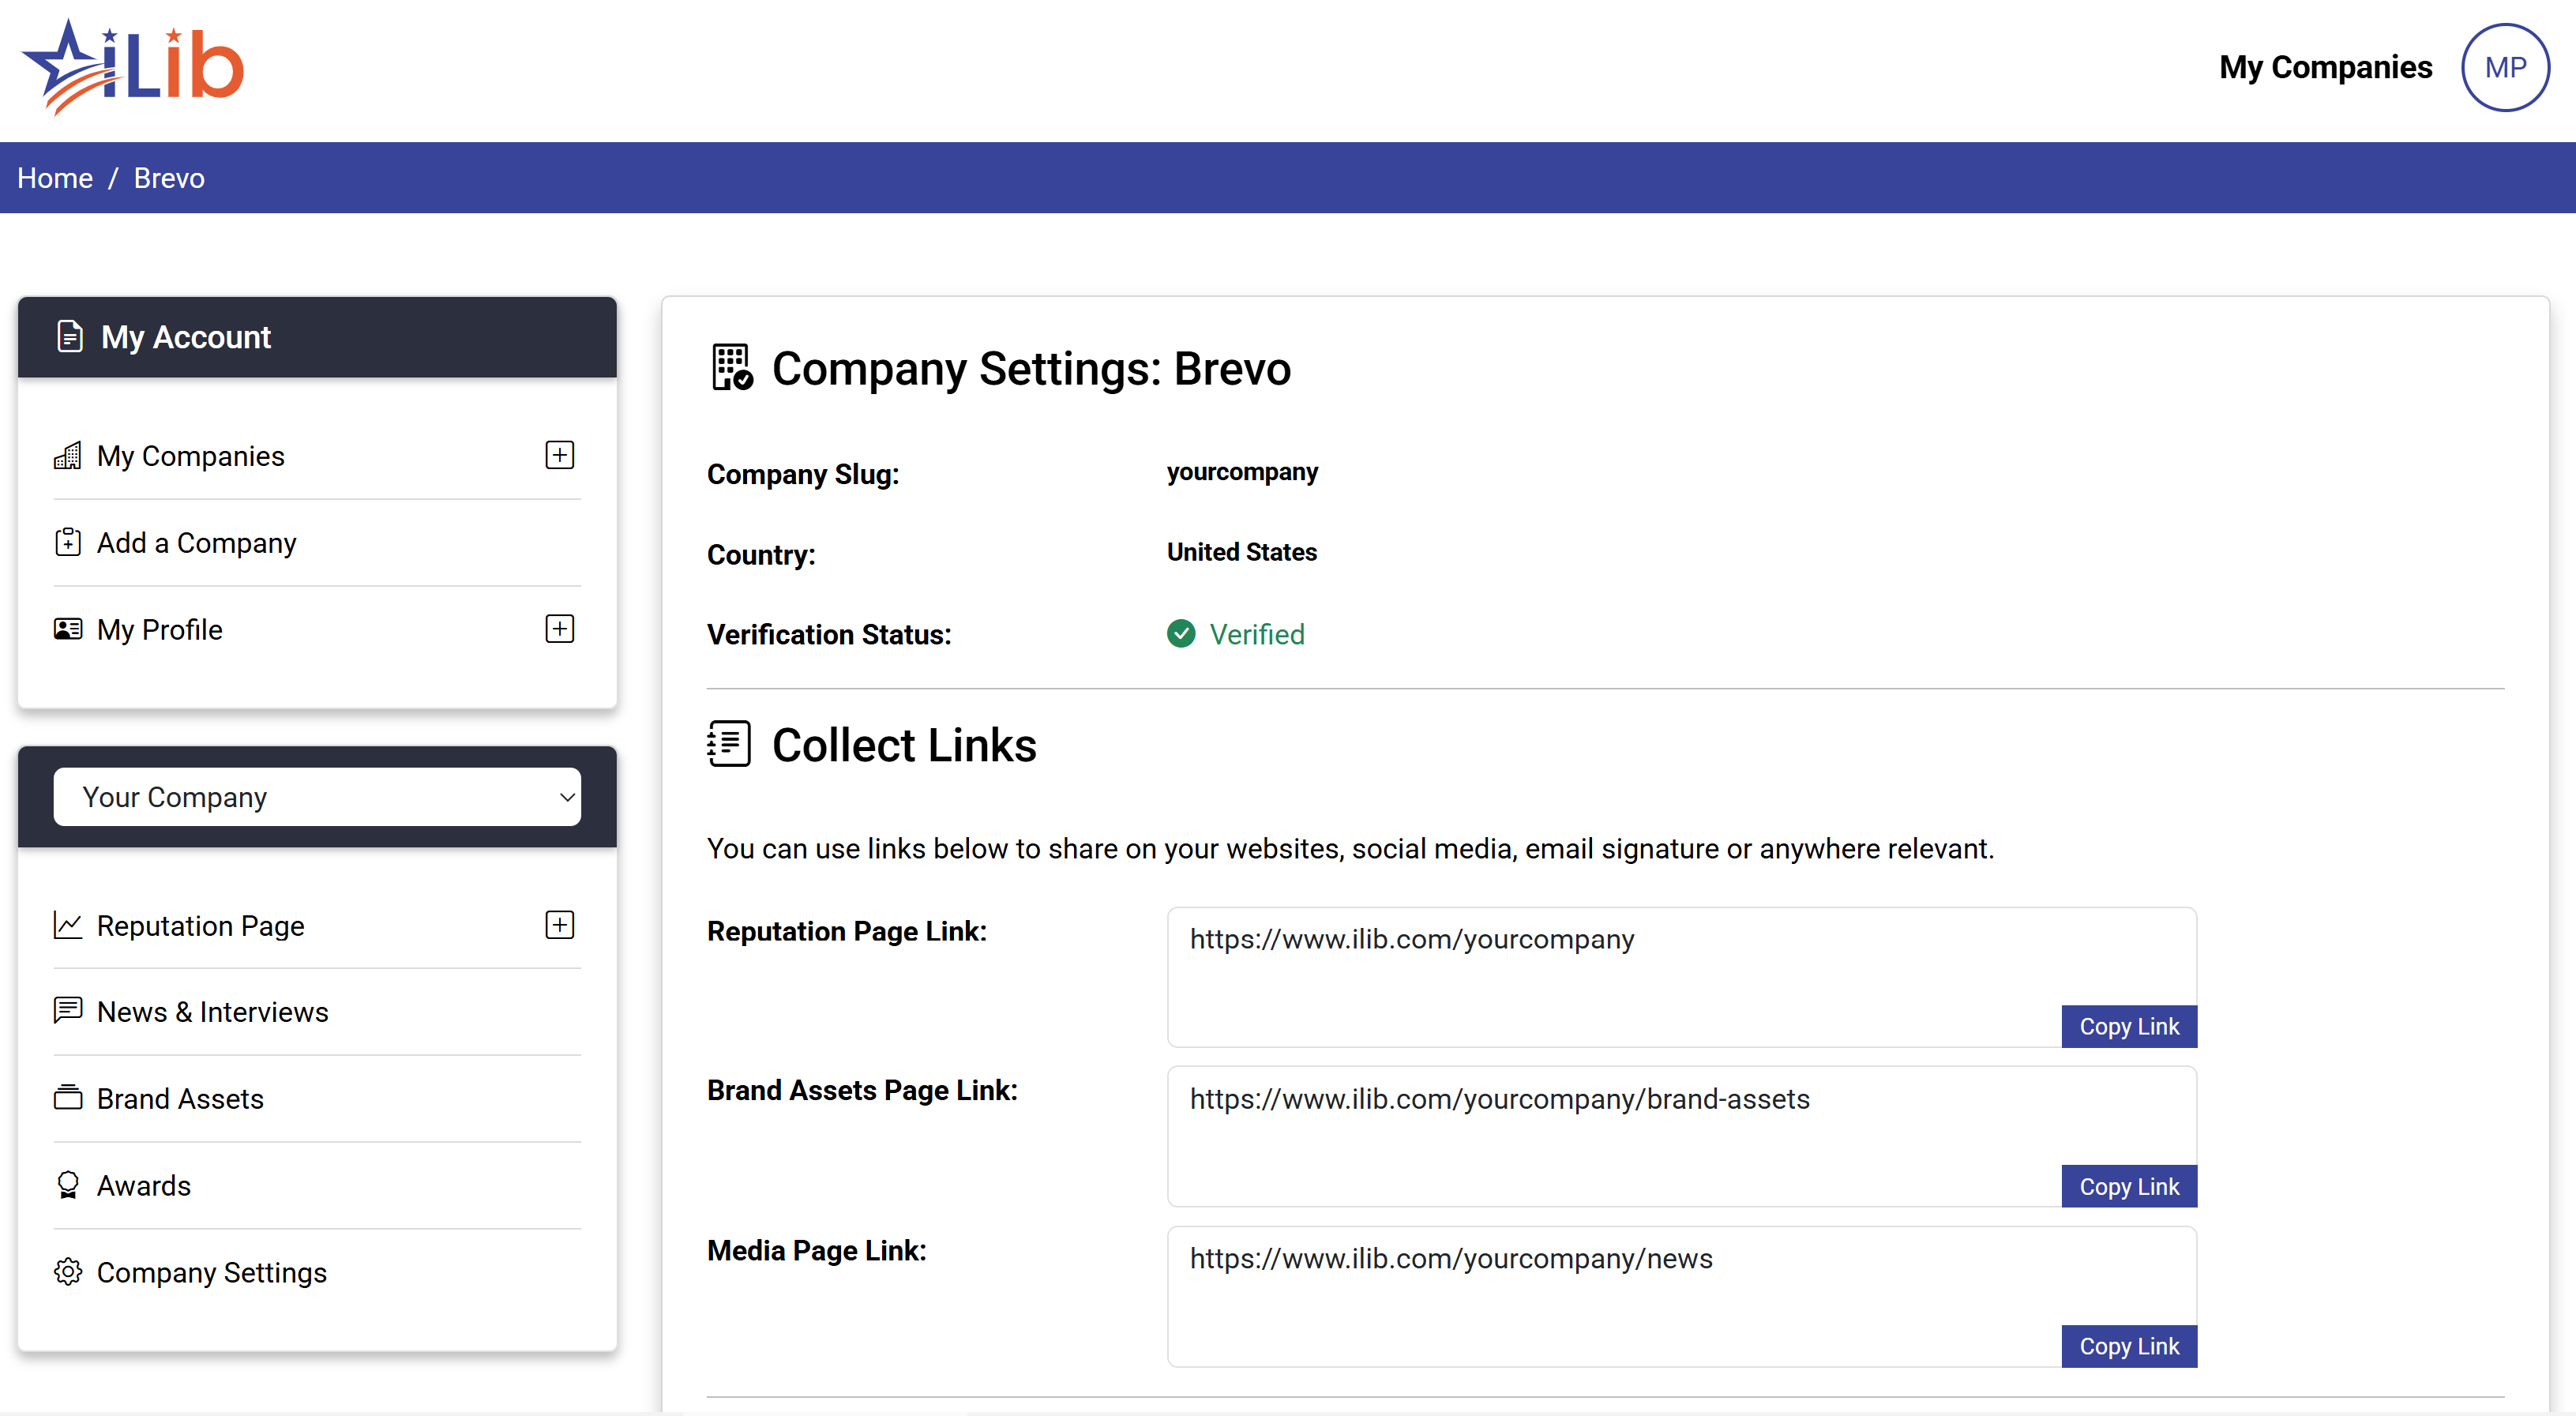
Task: Go to News & Interviews
Action: [x=212, y=1012]
